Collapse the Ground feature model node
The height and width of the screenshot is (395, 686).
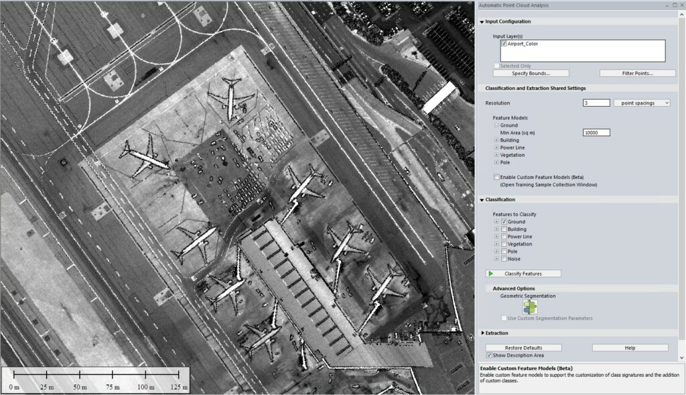496,125
